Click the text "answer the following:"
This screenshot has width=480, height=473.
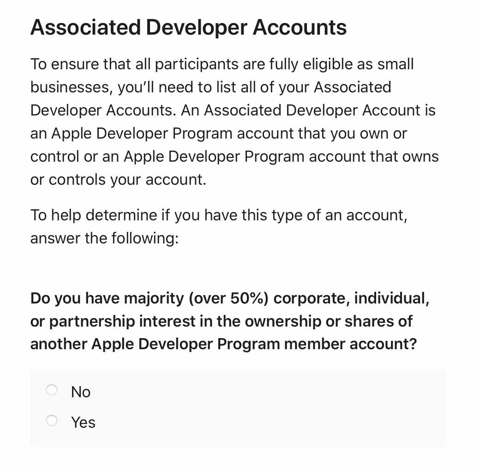click(x=104, y=238)
